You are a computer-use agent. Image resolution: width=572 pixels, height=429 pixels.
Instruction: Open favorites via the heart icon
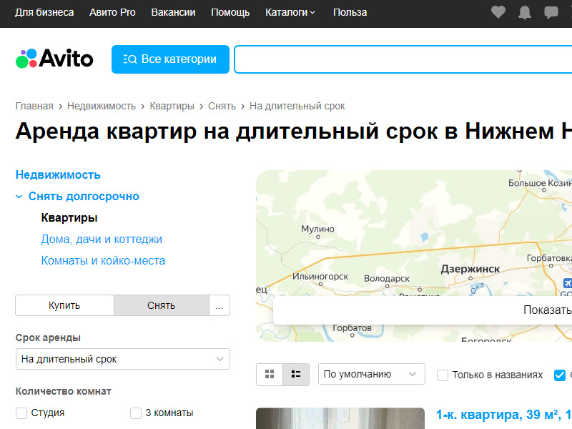(498, 12)
